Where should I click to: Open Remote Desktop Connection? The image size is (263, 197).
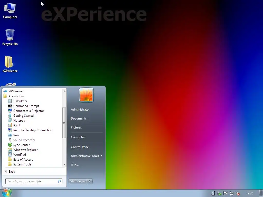33,130
